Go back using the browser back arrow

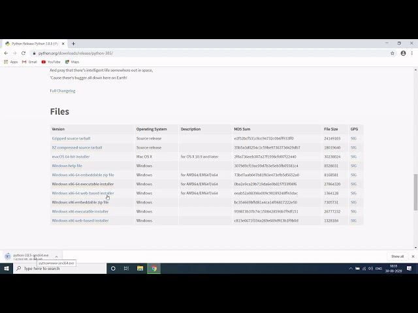[6, 53]
